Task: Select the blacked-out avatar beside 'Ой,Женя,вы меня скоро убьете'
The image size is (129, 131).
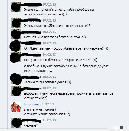Action: tap(16, 46)
